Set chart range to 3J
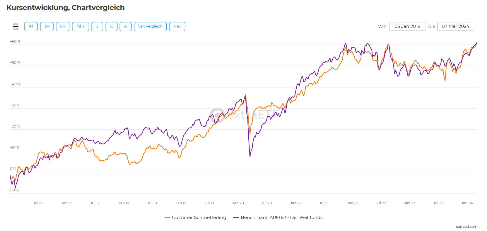487x231 pixels. (111, 26)
